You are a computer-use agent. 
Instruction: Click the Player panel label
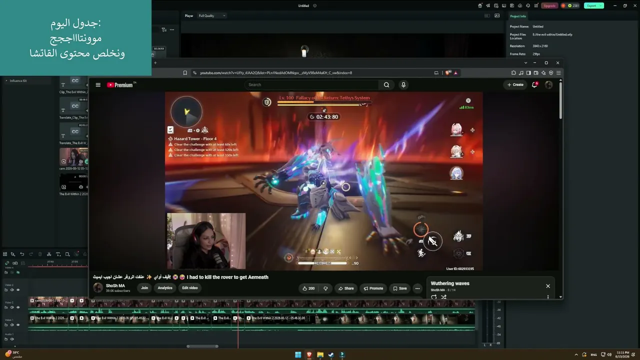tap(189, 15)
